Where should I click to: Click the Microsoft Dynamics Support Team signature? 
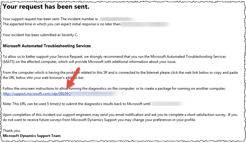pyautogui.click(x=31, y=136)
